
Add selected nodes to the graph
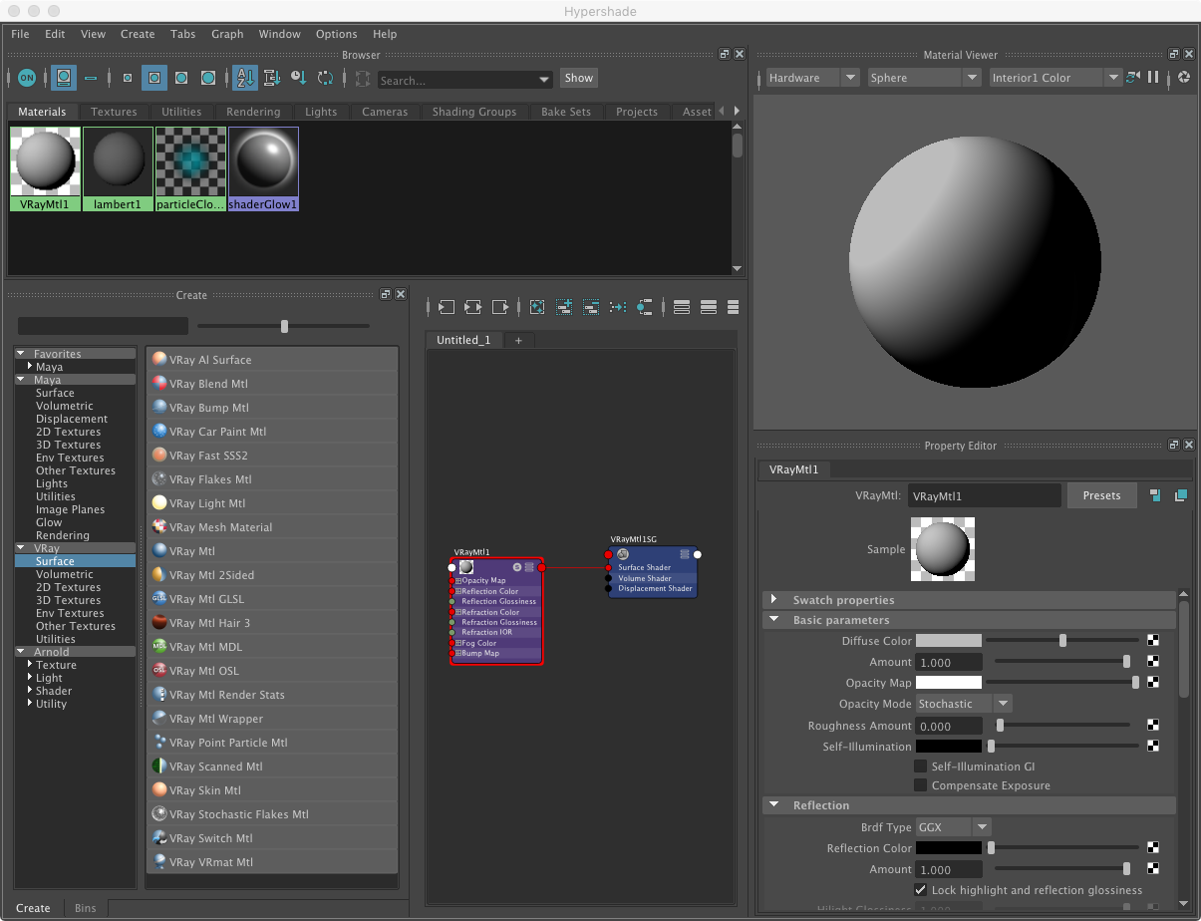click(x=564, y=307)
